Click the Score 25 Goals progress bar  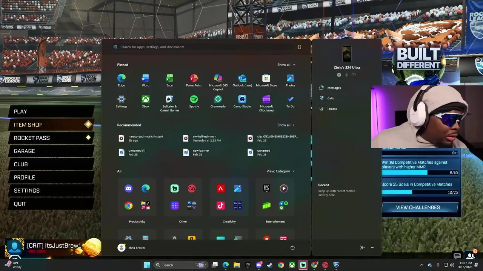tap(420, 192)
